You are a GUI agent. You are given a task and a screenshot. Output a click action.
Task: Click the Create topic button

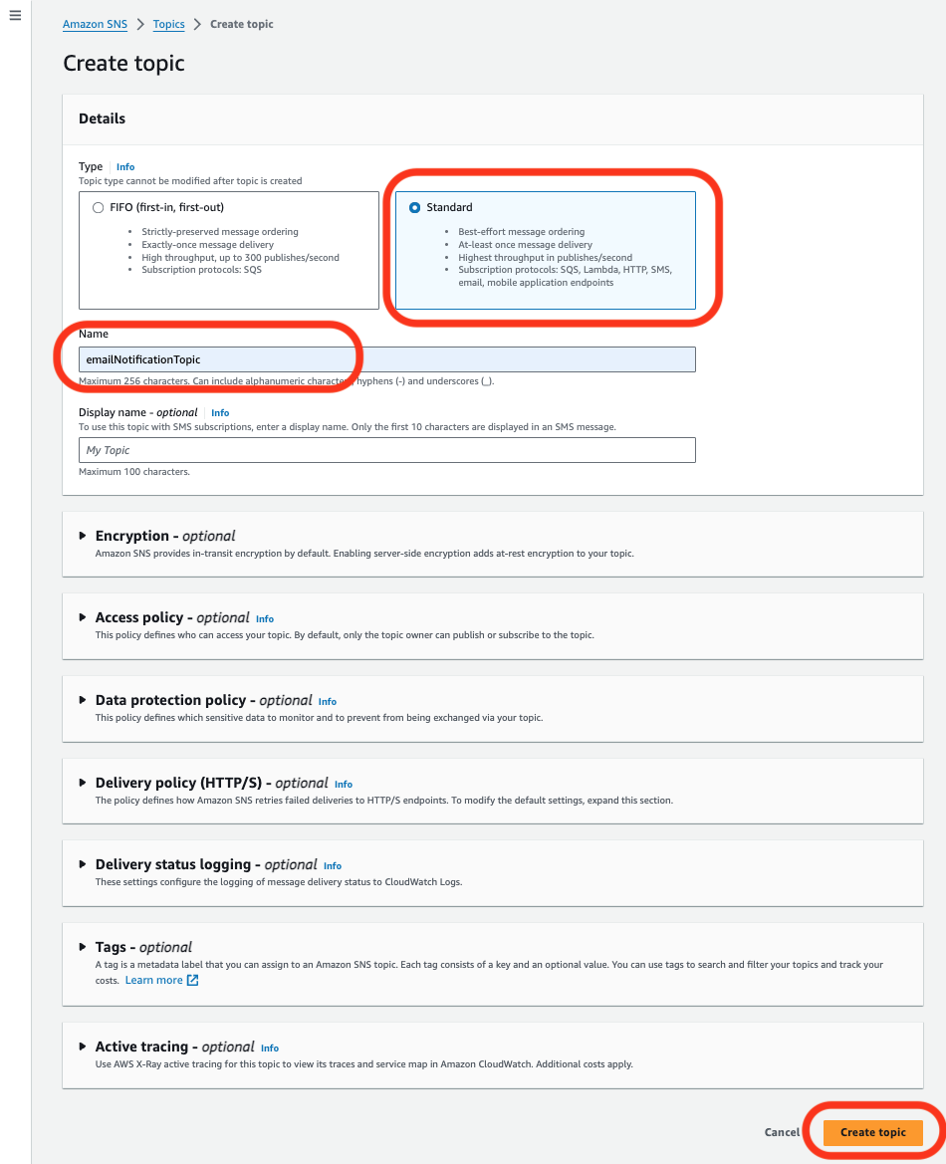coord(873,1132)
